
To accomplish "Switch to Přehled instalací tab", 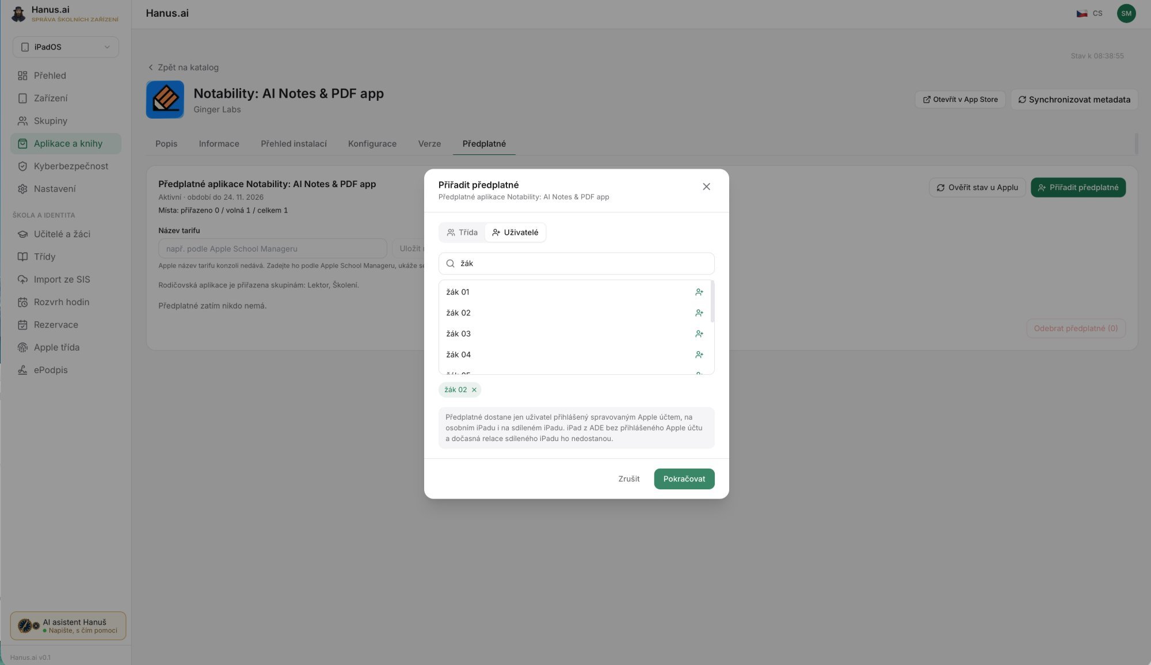I will pyautogui.click(x=294, y=144).
